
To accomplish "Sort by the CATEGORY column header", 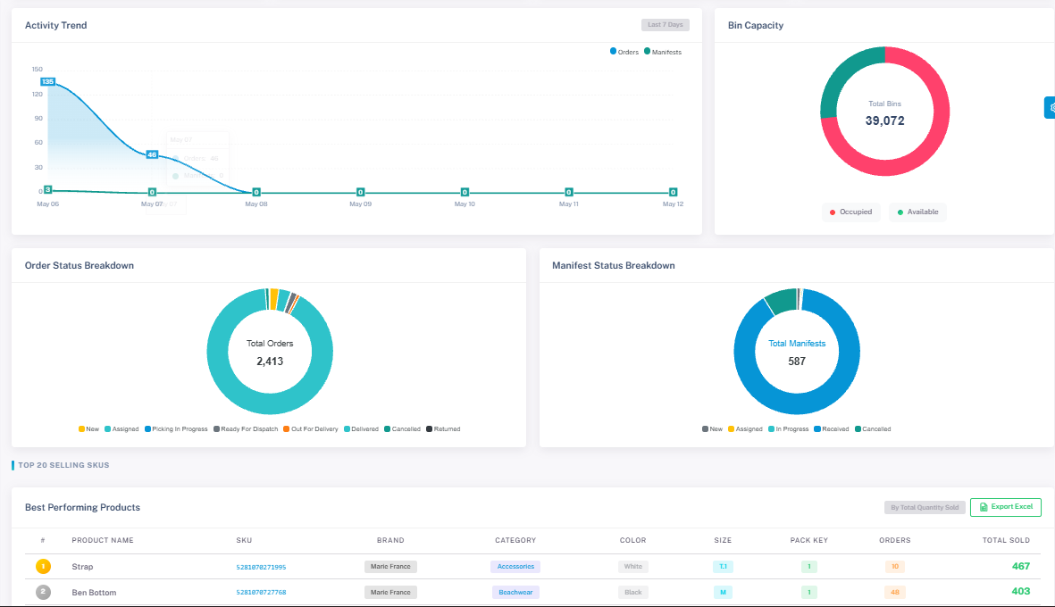I will coord(515,540).
